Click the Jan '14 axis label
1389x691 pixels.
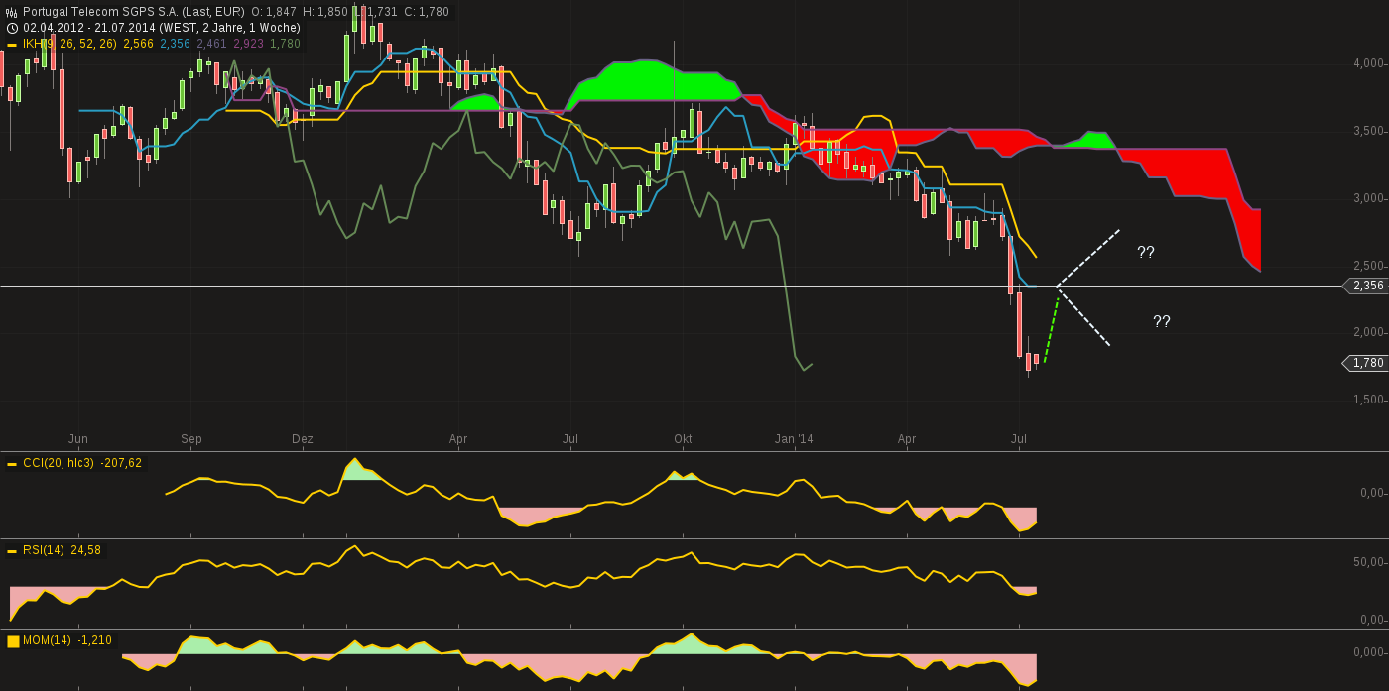794,438
